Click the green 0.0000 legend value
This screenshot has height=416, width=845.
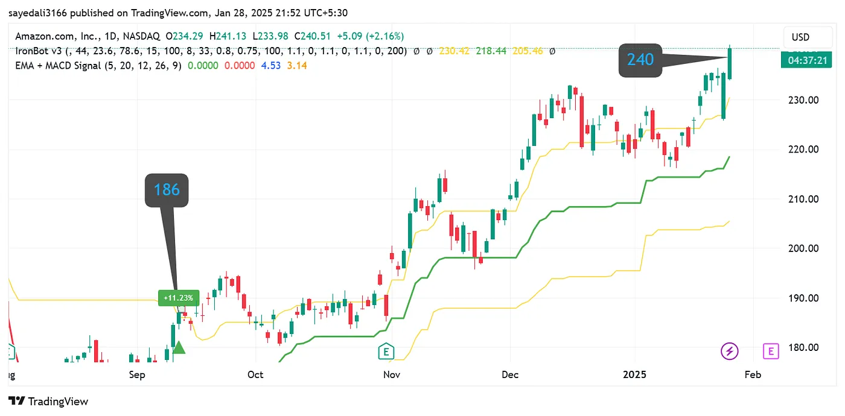[x=203, y=65]
